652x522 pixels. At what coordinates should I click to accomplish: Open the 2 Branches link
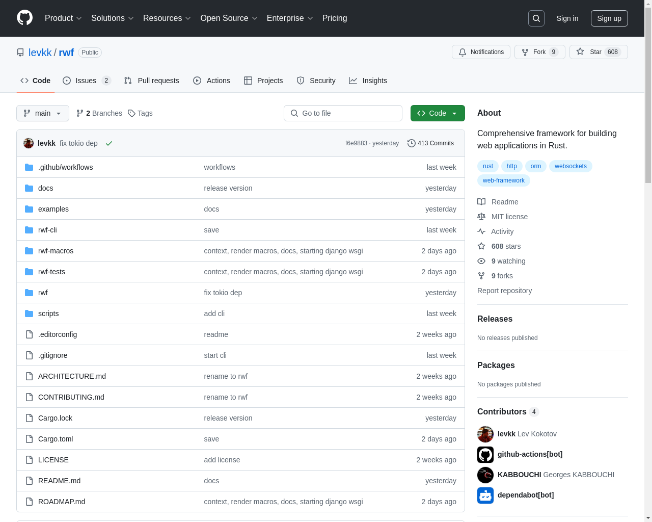pos(99,113)
